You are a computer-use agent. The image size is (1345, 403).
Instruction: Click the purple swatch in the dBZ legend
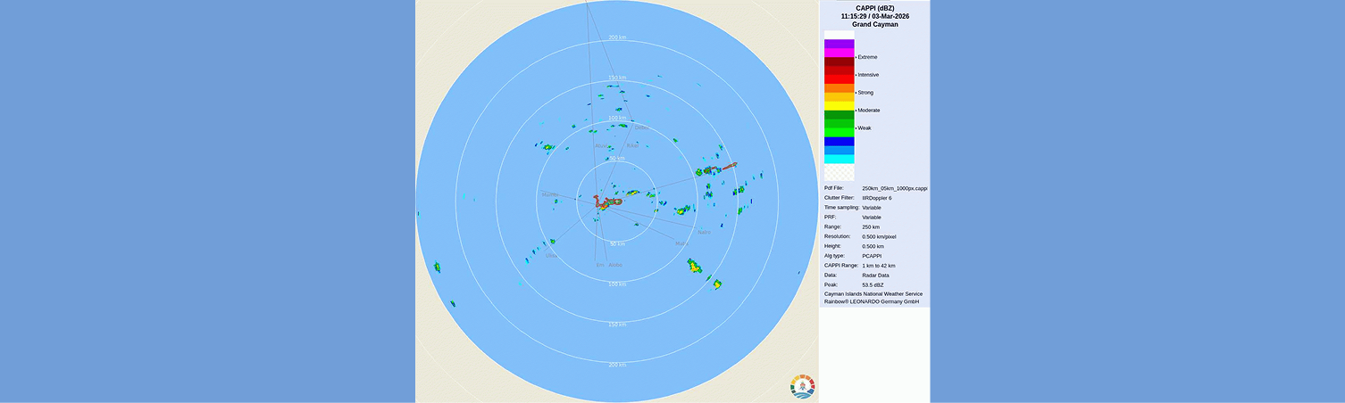(x=839, y=44)
